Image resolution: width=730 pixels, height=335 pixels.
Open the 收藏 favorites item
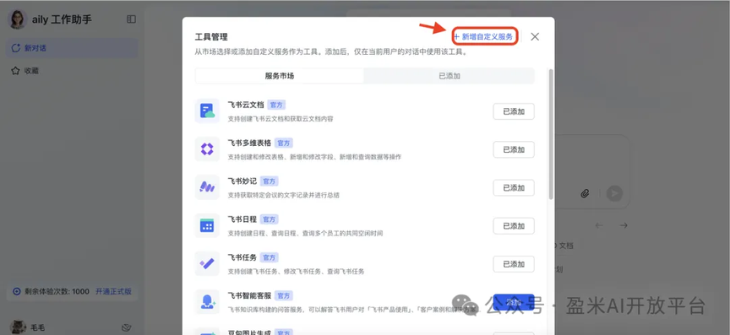click(72, 71)
